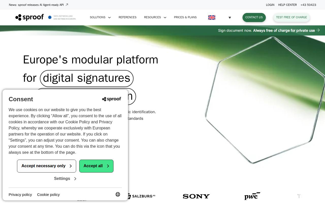
Task: Click the consent language globe icon
Action: [118, 194]
